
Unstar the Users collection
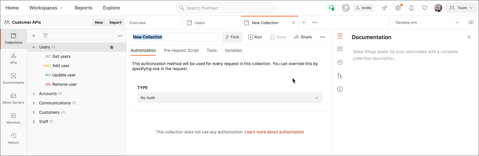coord(112,47)
